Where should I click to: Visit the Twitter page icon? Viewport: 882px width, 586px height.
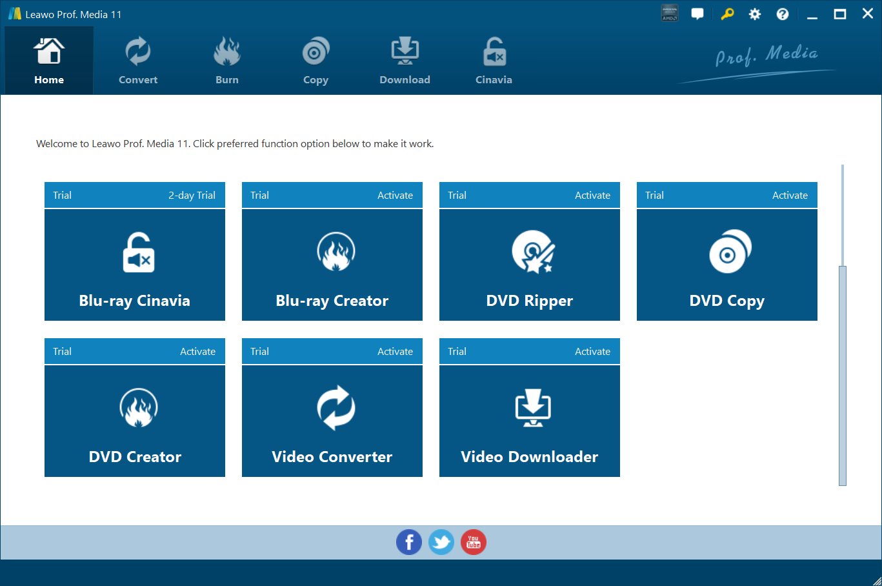click(441, 542)
